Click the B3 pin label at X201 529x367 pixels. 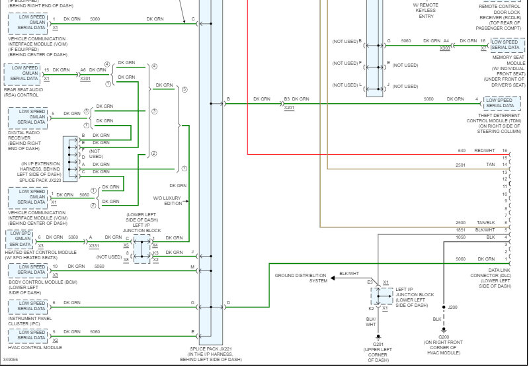[x=287, y=99]
